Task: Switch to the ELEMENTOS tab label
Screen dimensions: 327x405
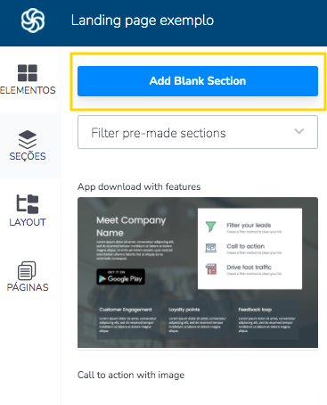Action: tap(28, 90)
